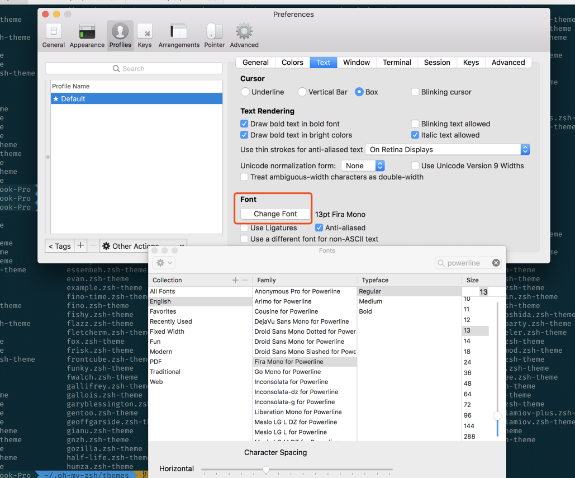
Task: Select the Default profile
Action: tap(136, 99)
